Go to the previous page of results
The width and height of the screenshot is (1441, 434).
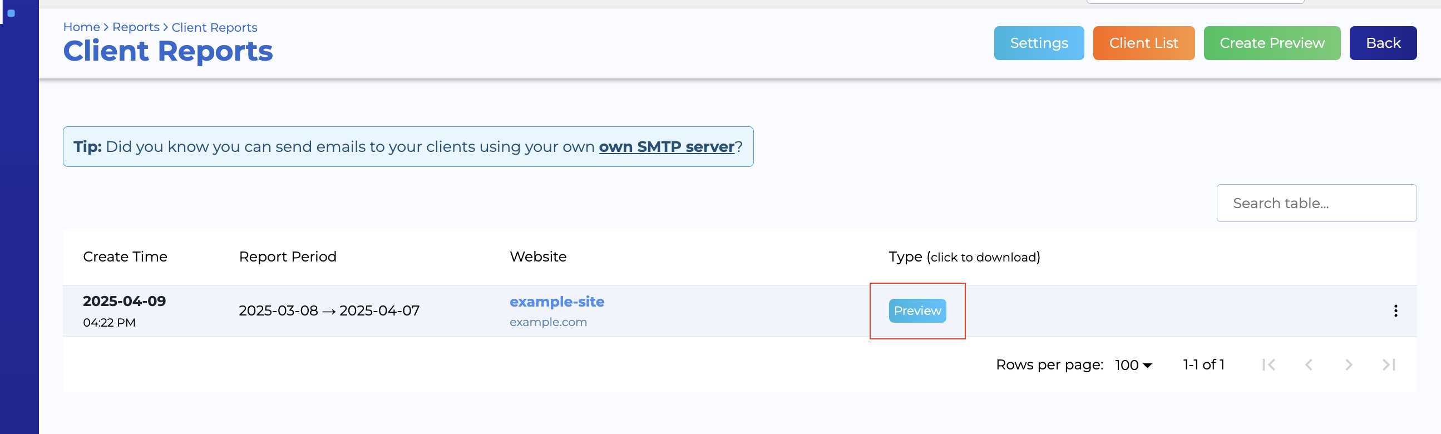1309,365
